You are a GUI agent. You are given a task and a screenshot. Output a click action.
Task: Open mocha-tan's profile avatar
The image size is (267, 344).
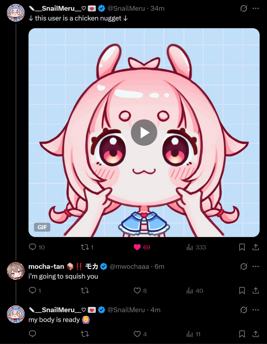[x=16, y=271]
